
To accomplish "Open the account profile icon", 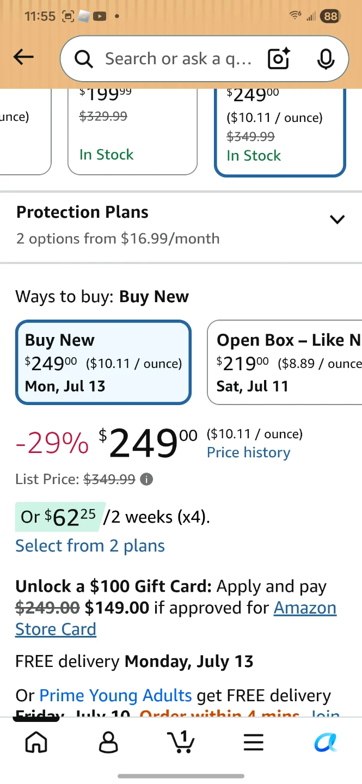I will pyautogui.click(x=108, y=742).
